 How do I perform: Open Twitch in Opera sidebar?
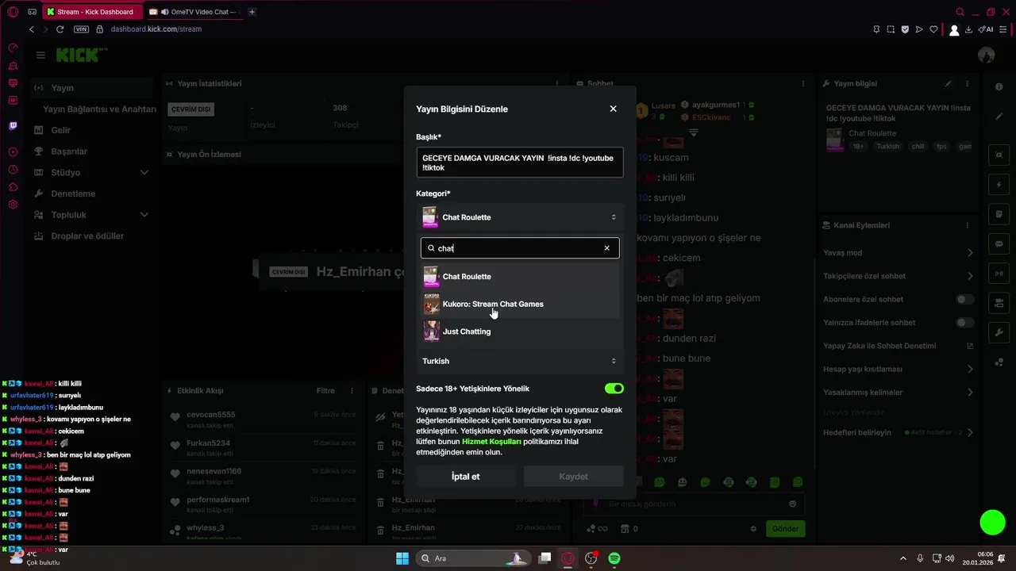click(x=13, y=126)
